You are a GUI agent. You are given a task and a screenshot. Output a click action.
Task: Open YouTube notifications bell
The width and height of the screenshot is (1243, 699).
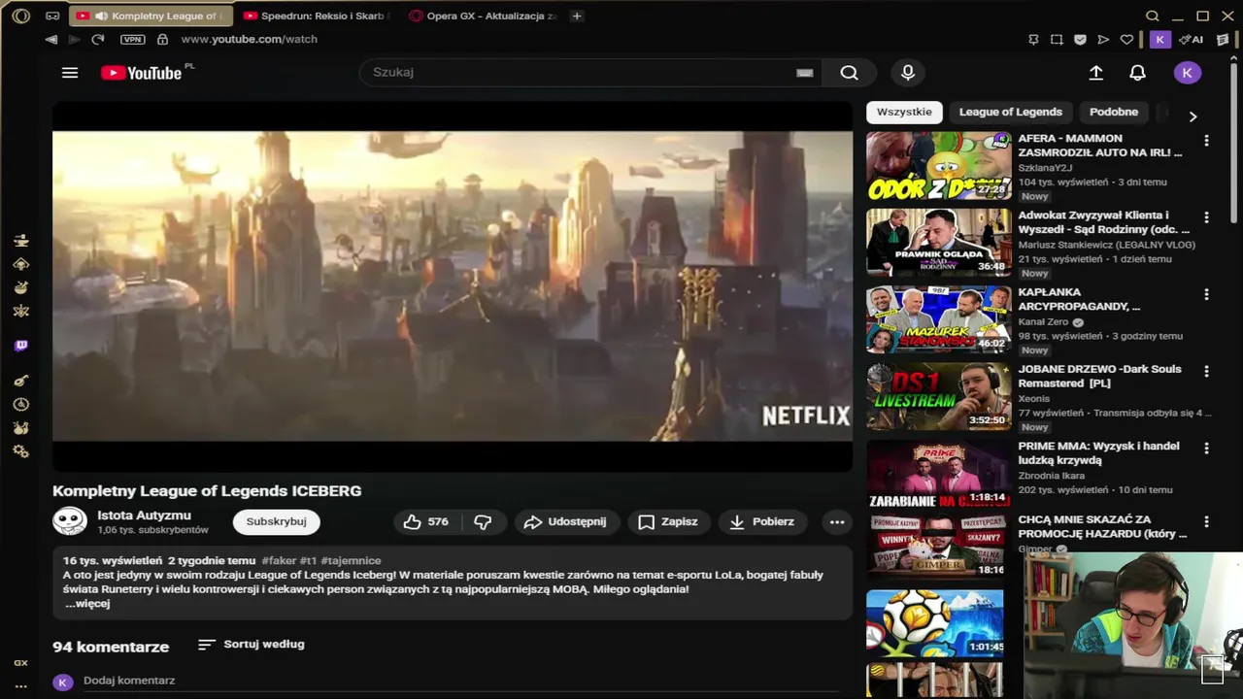pos(1137,73)
